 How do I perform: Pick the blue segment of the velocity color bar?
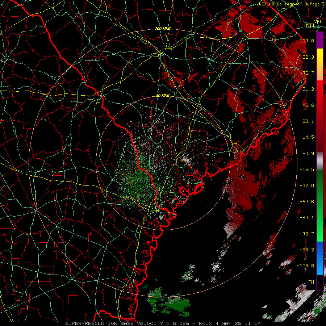click(320, 258)
